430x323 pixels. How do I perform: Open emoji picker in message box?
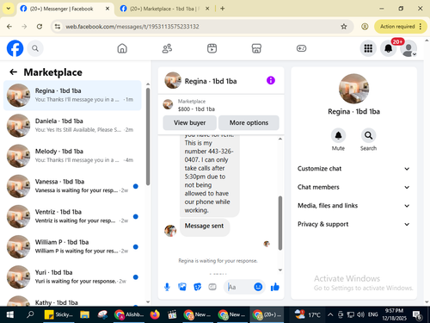[258, 287]
